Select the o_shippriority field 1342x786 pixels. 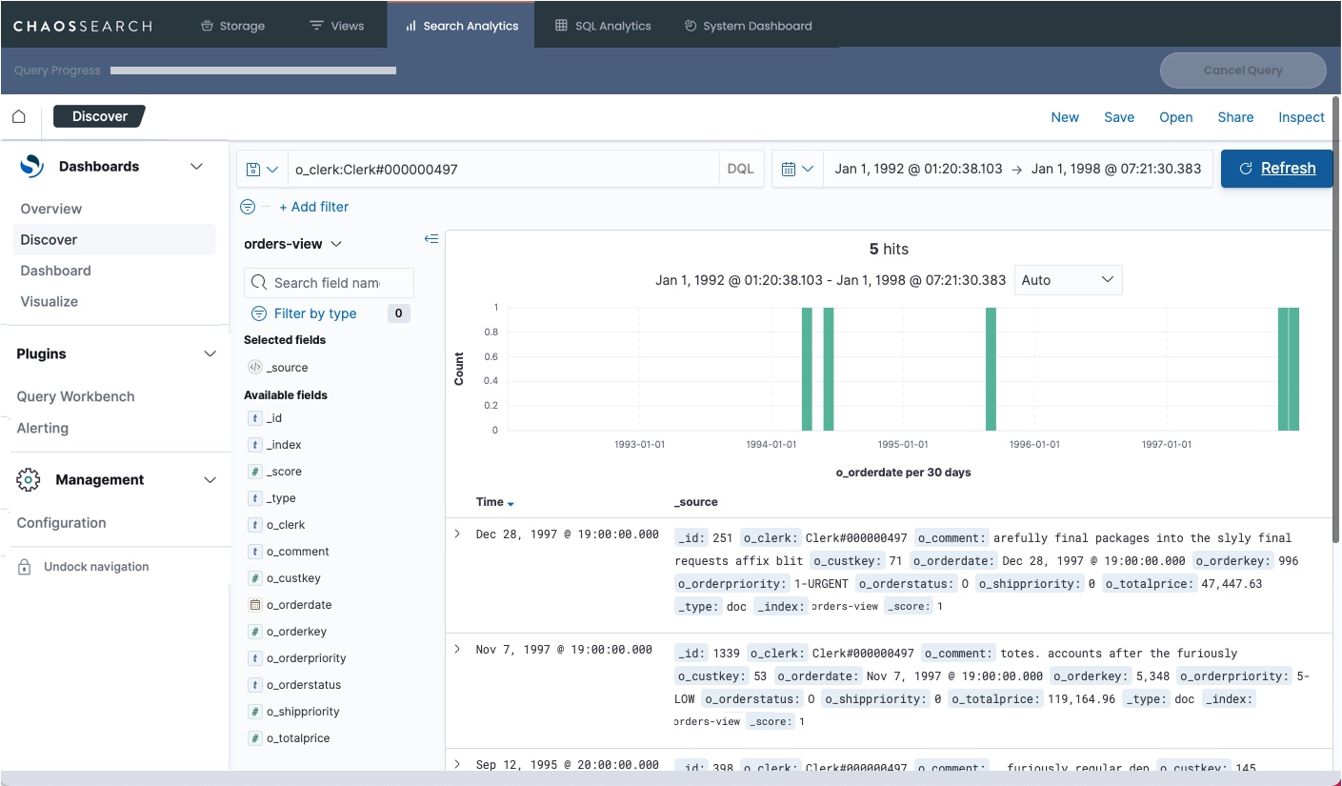point(303,712)
